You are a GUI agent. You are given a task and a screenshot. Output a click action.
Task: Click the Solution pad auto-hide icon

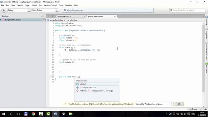click(42, 16)
